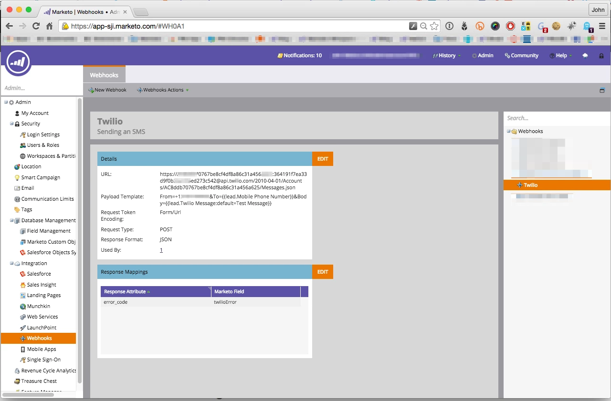The image size is (611, 401).
Task: Click the Munchkin icon
Action: click(23, 306)
